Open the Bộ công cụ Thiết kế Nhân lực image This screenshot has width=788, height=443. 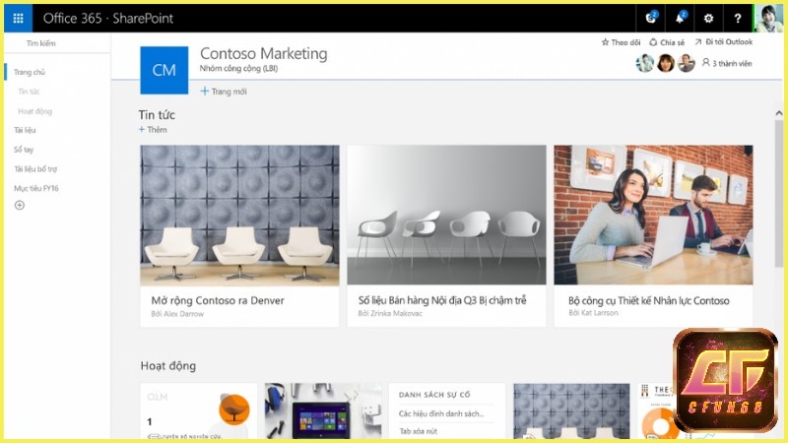pos(653,215)
